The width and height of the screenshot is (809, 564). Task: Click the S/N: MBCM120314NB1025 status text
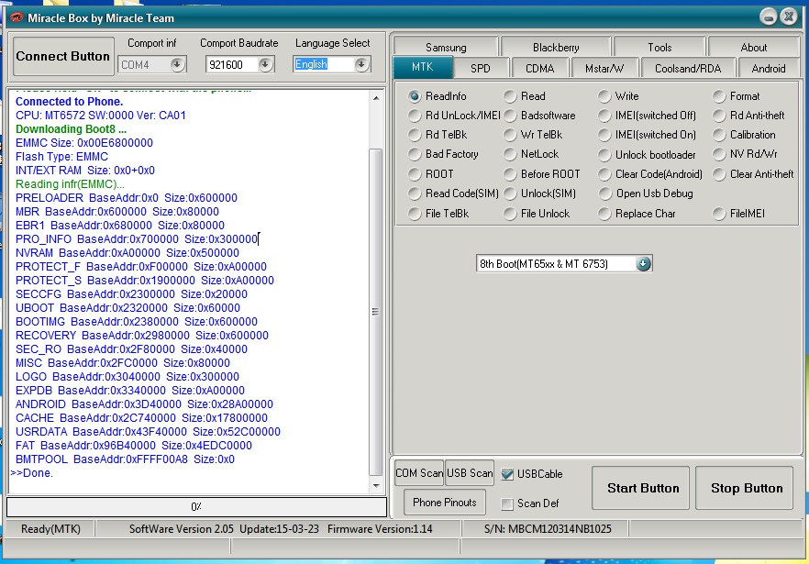pyautogui.click(x=548, y=529)
